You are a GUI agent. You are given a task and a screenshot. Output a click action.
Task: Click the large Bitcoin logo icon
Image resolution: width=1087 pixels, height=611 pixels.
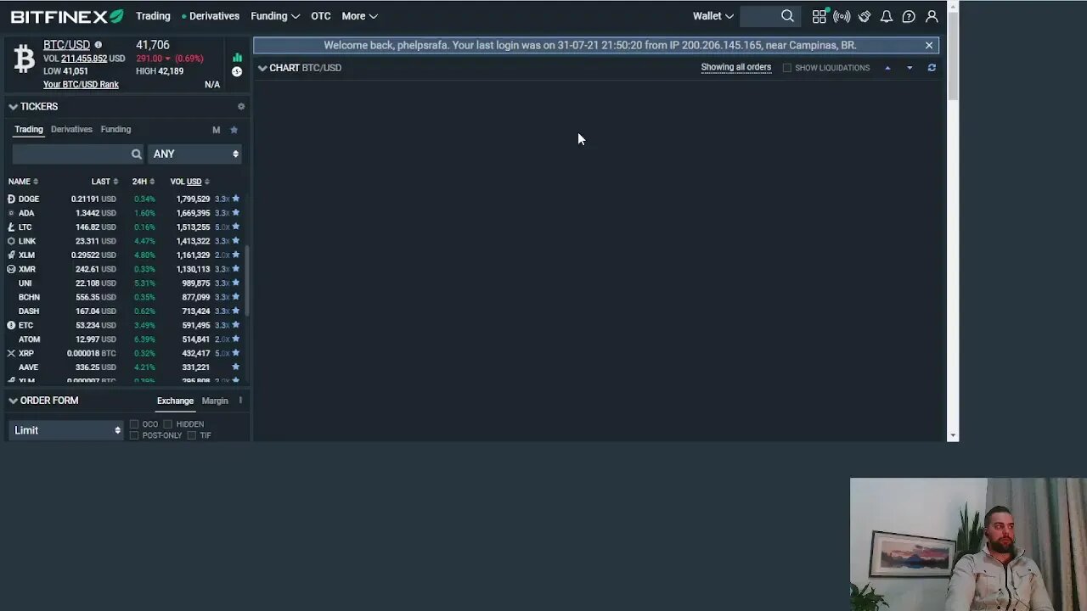point(24,59)
